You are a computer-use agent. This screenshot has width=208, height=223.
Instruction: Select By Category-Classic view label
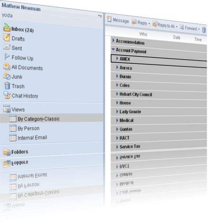[x=39, y=119]
